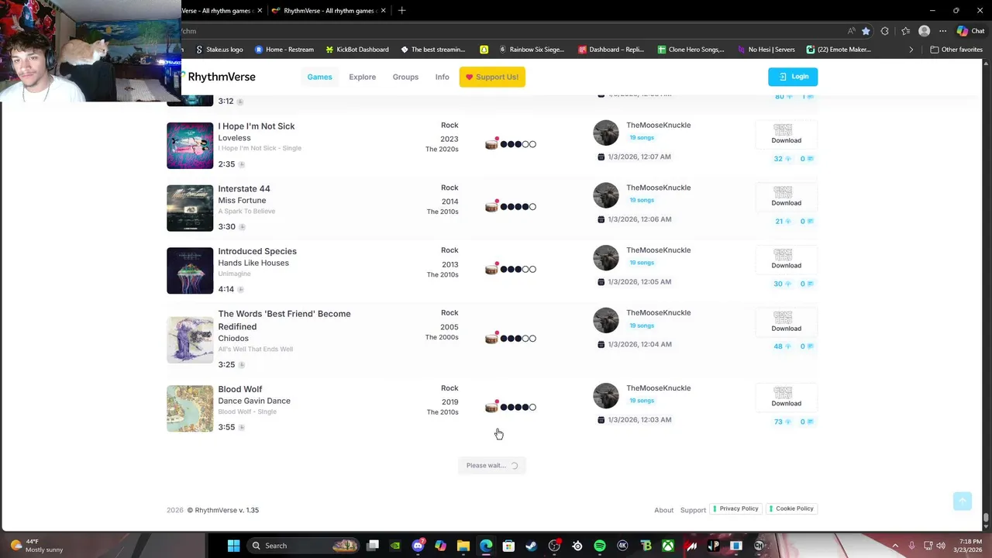Open the browser settings three-dot menu
Screen dimensions: 992x558
click(942, 31)
